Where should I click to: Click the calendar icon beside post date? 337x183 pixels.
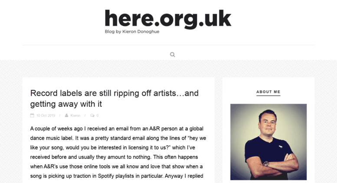click(32, 116)
